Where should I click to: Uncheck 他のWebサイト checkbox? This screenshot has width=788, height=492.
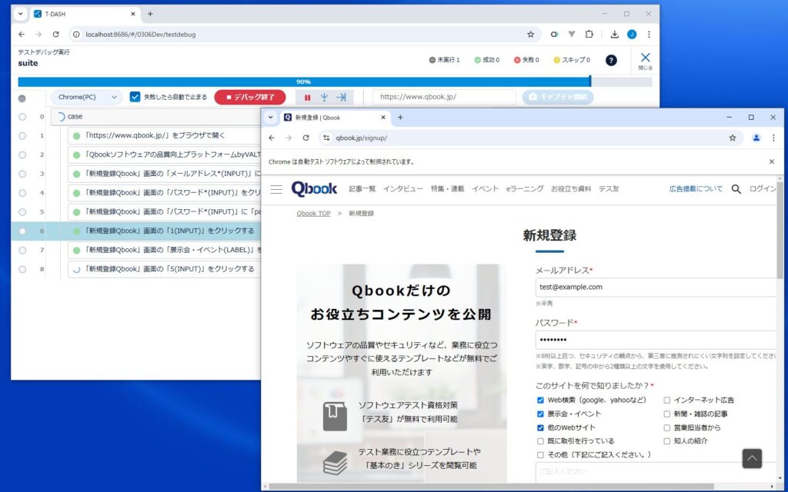pyautogui.click(x=540, y=427)
